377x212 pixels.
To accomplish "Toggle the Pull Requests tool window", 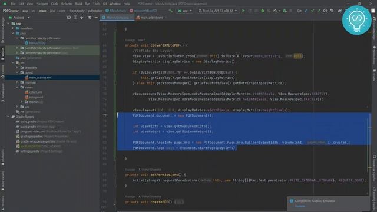I will (x=2, y=93).
